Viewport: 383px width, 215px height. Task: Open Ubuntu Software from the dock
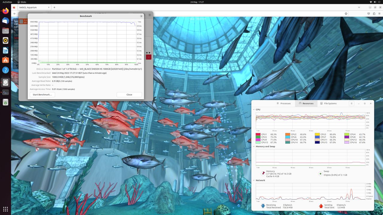(x=5, y=60)
